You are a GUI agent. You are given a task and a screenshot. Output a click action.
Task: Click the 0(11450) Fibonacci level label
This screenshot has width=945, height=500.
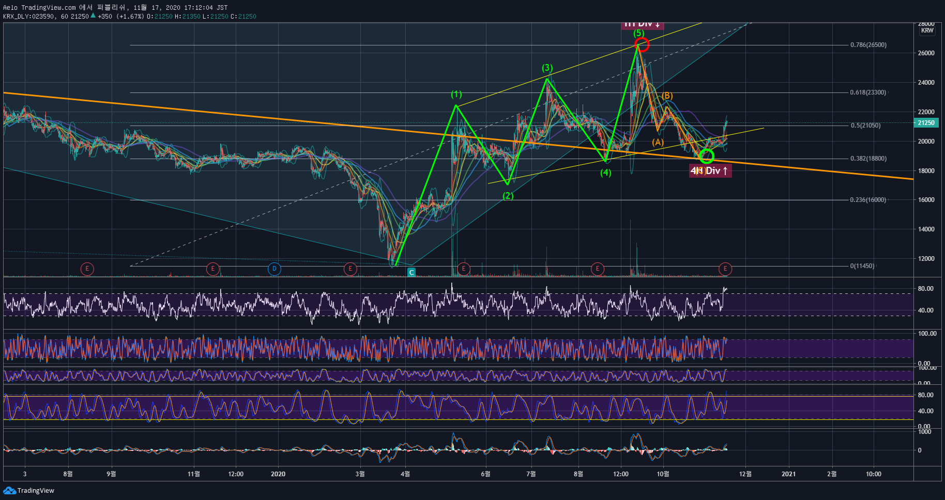click(862, 266)
